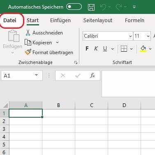Open the Name Box dropdown arrow
Screen dimensions: 155x155
(36, 75)
